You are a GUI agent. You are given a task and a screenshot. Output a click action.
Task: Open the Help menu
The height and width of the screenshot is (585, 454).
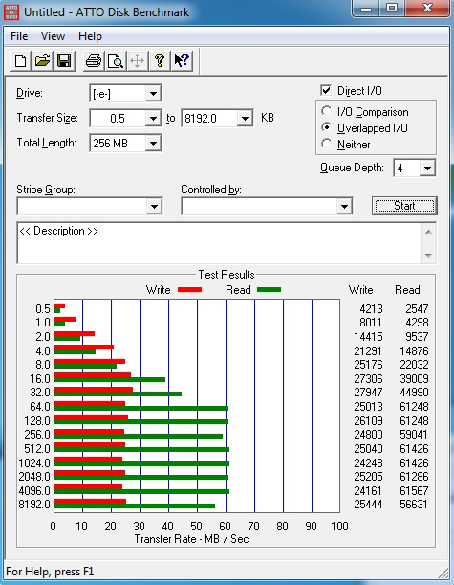90,36
